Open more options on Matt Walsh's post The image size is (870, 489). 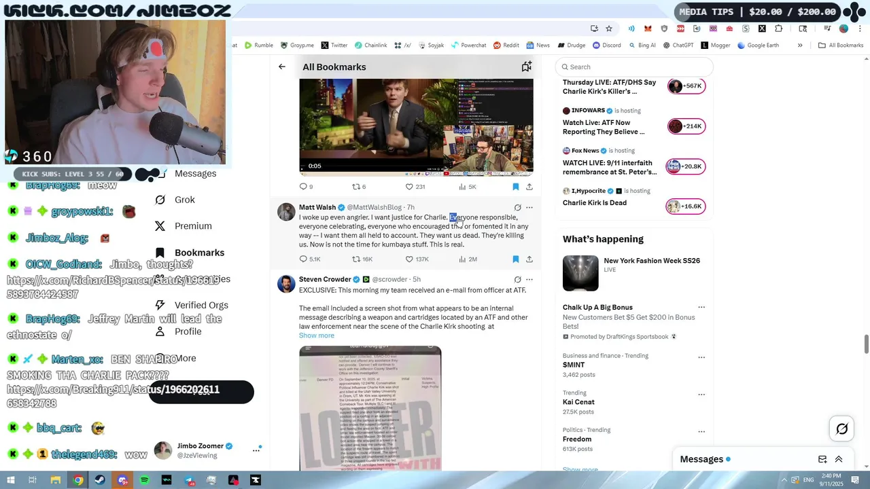[x=529, y=208]
